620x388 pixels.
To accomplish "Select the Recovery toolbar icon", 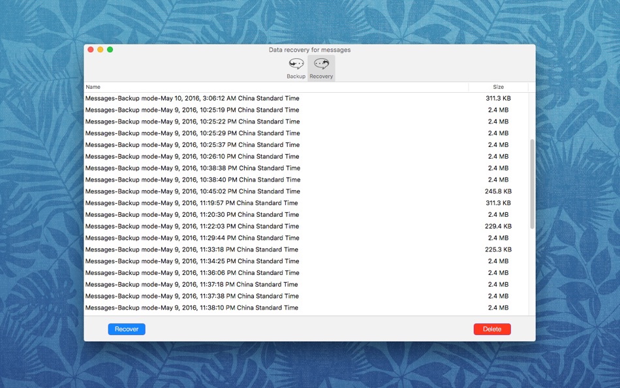I will pyautogui.click(x=321, y=68).
